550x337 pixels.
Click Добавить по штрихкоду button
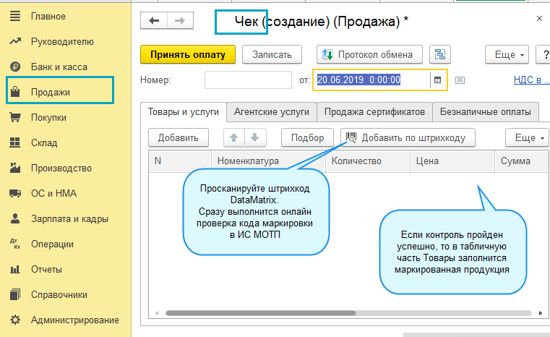408,137
